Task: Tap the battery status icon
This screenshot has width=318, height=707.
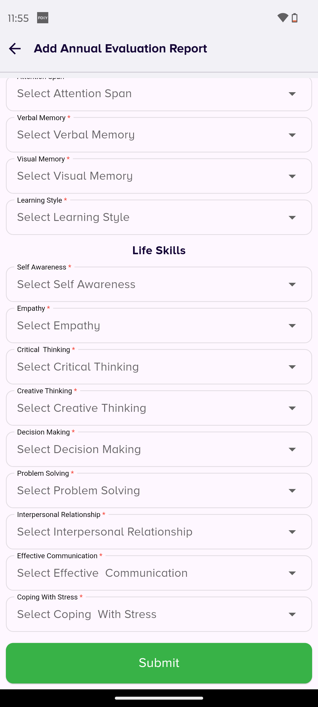Action: [x=295, y=18]
